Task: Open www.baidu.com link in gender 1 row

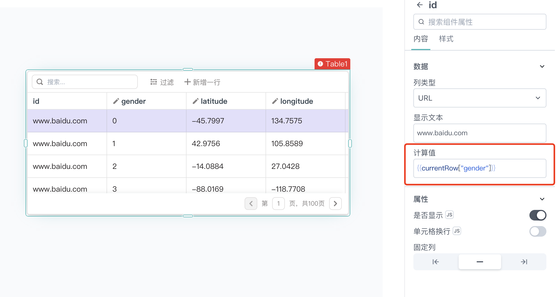Action: pyautogui.click(x=60, y=143)
